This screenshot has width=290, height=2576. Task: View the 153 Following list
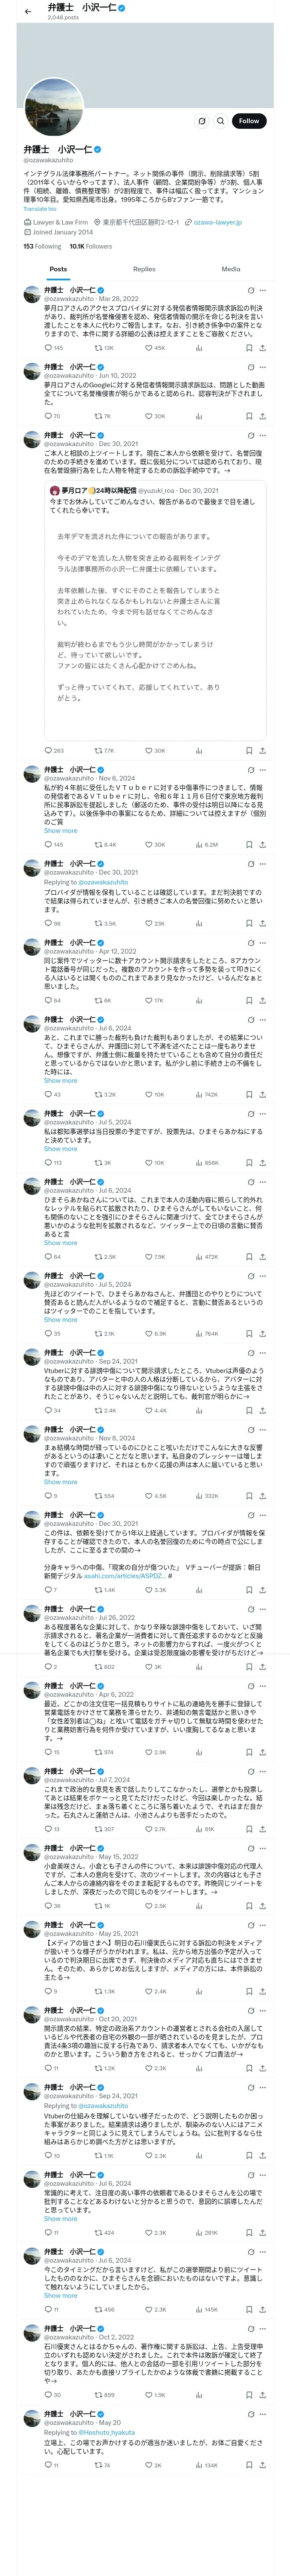[42, 246]
